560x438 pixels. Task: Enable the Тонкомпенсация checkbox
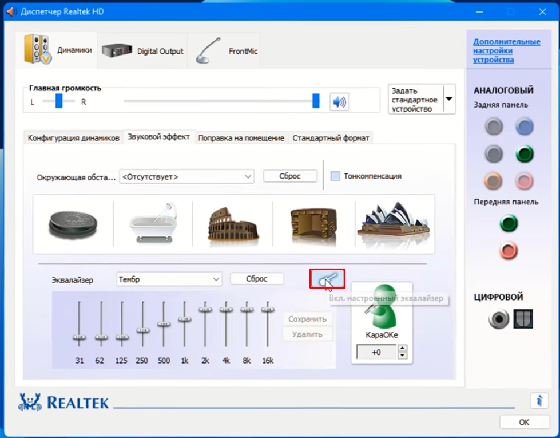tap(335, 176)
